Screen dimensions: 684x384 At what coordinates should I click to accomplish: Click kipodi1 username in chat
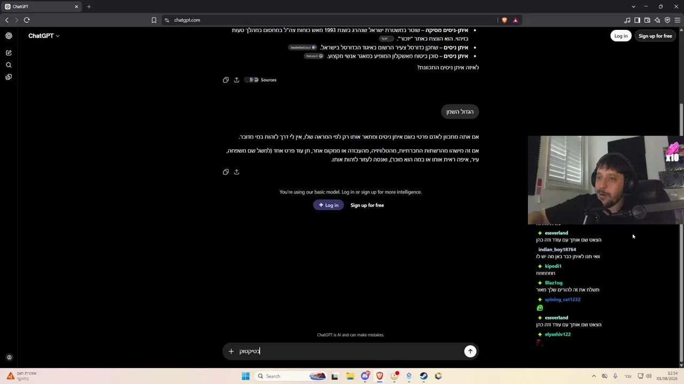(x=553, y=266)
